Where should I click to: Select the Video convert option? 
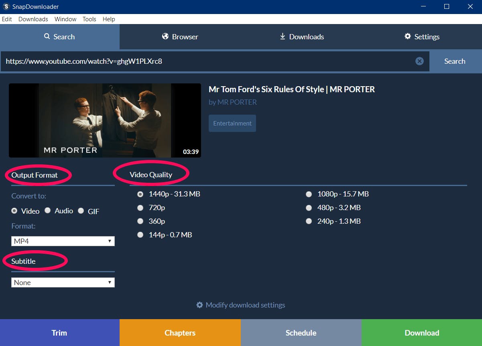point(14,211)
